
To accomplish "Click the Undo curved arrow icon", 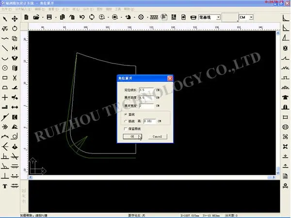I will [x=82, y=17].
